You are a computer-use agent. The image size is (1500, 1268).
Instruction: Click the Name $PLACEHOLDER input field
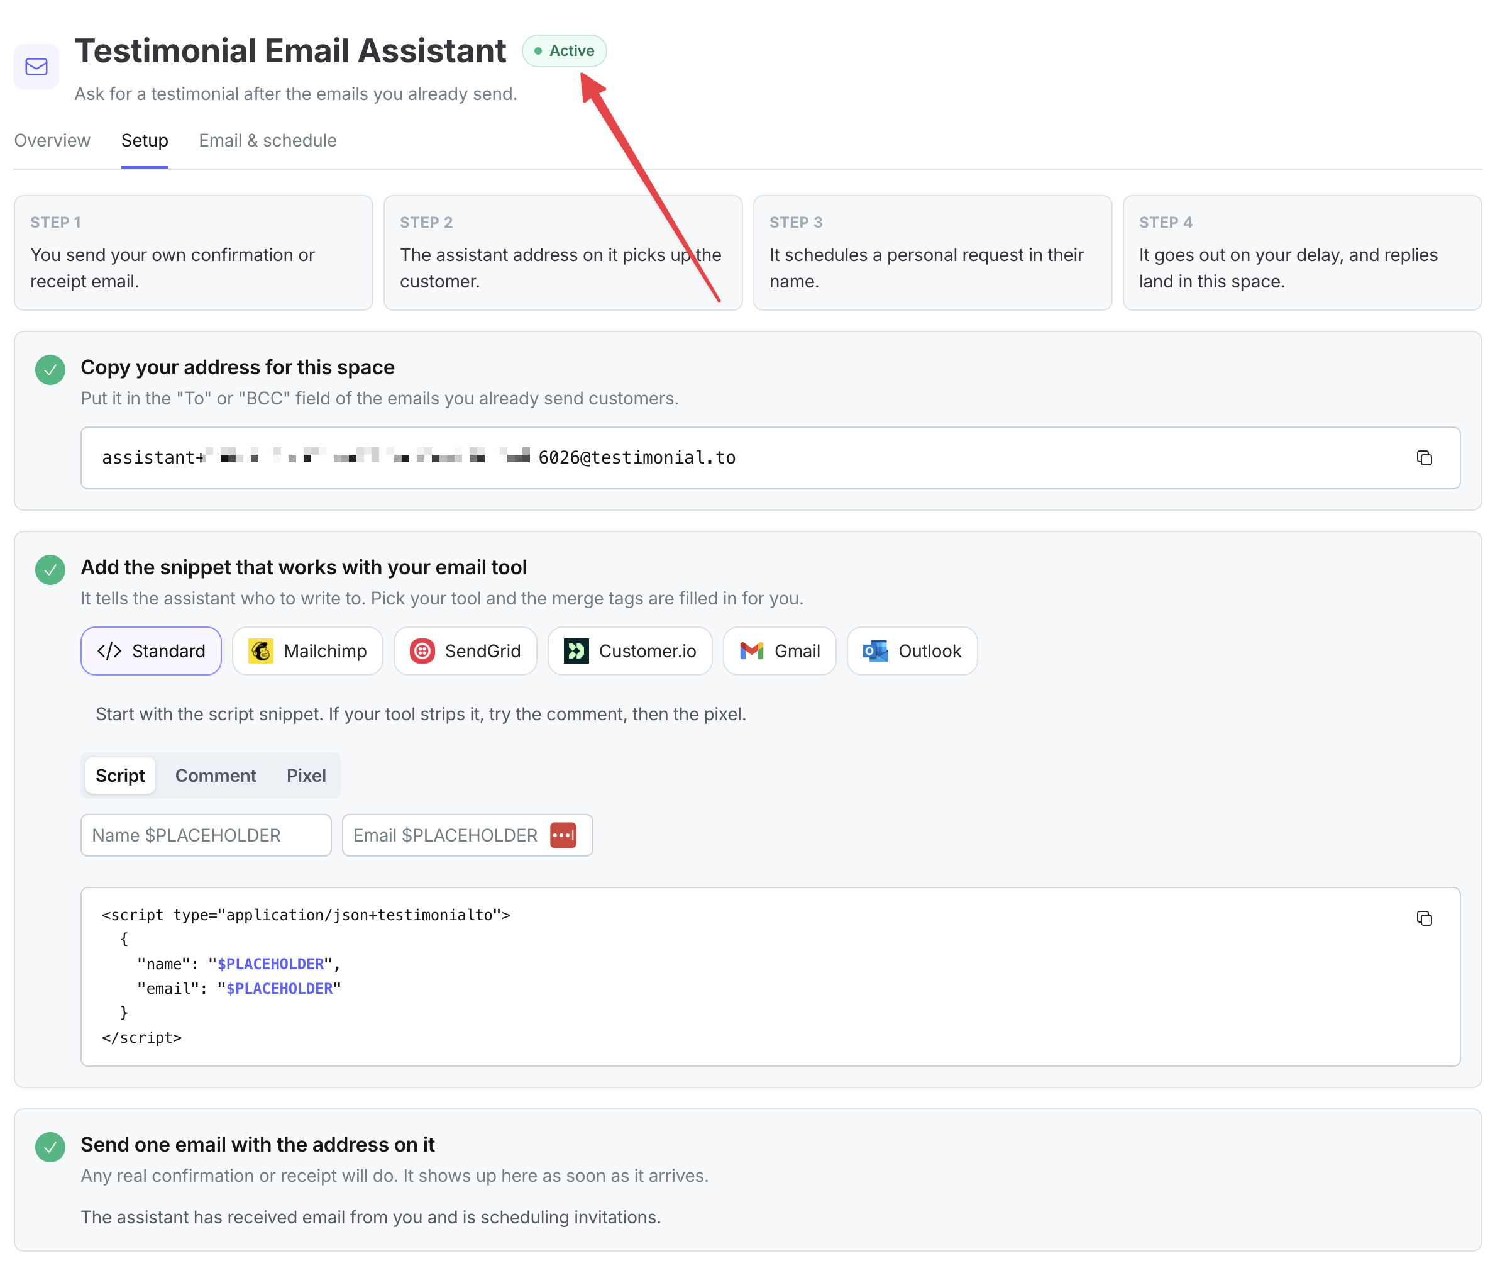206,835
